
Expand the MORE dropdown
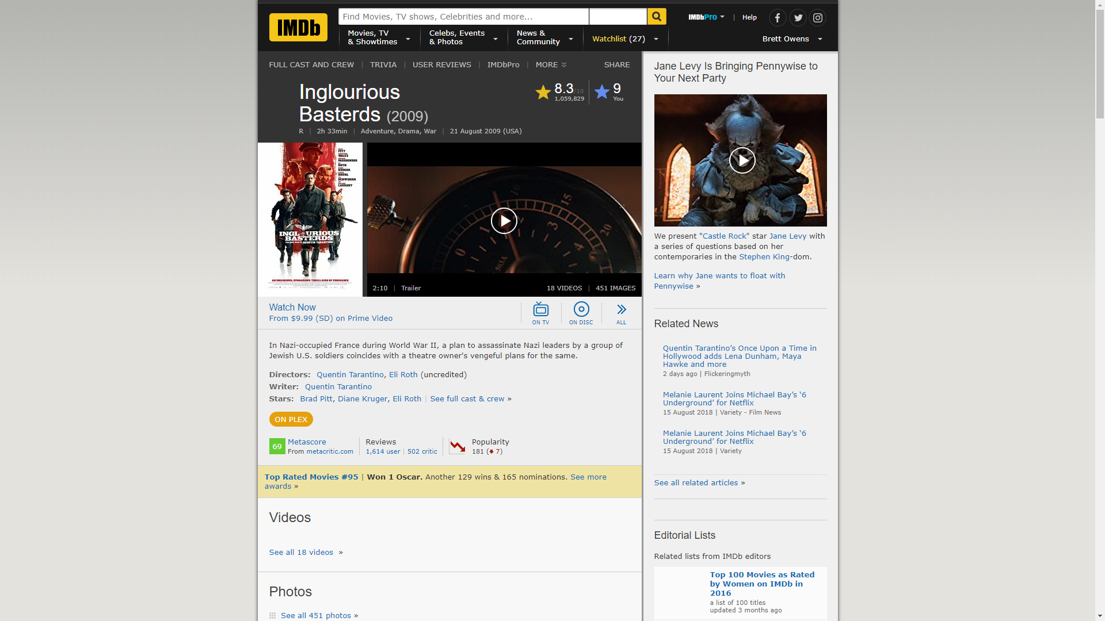[551, 65]
